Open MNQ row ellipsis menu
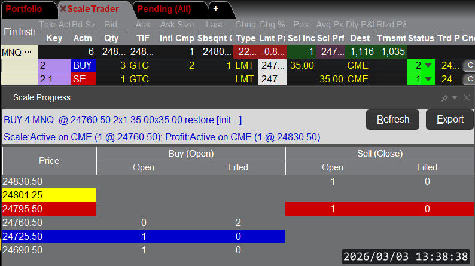Viewport: 475px width, 266px height. click(28, 52)
